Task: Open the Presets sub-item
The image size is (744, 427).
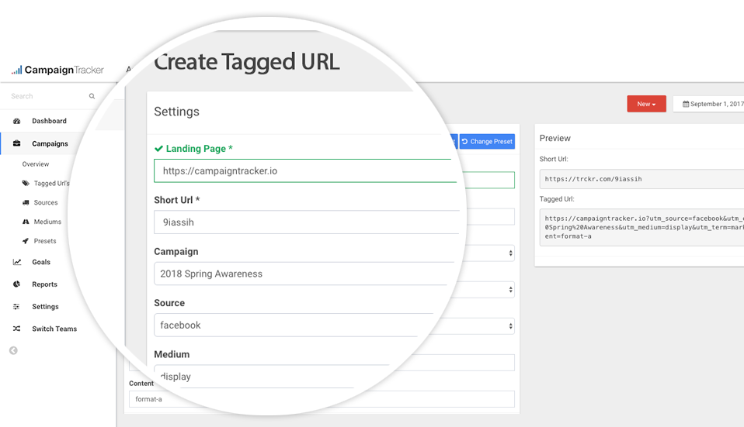Action: click(x=45, y=241)
